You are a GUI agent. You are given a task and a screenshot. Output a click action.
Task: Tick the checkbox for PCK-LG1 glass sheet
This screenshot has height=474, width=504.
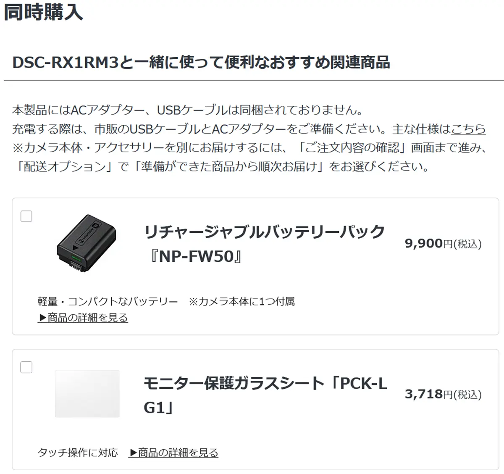tap(26, 367)
